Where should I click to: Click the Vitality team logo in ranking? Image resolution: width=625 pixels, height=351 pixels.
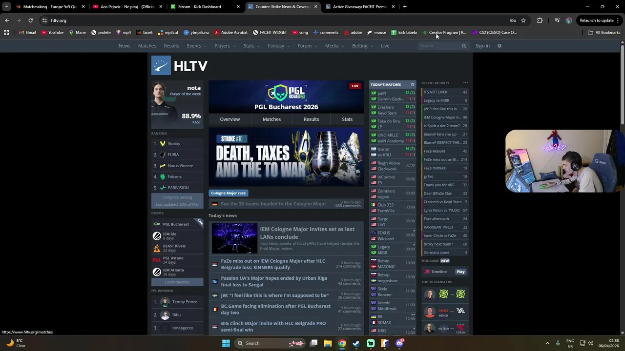click(x=163, y=144)
